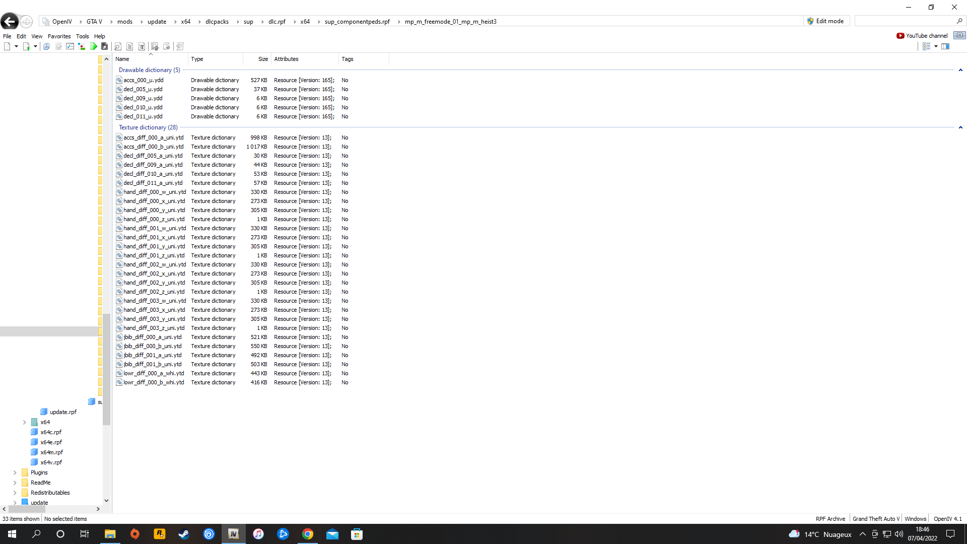
Task: Open the Favorites menu
Action: [x=59, y=36]
